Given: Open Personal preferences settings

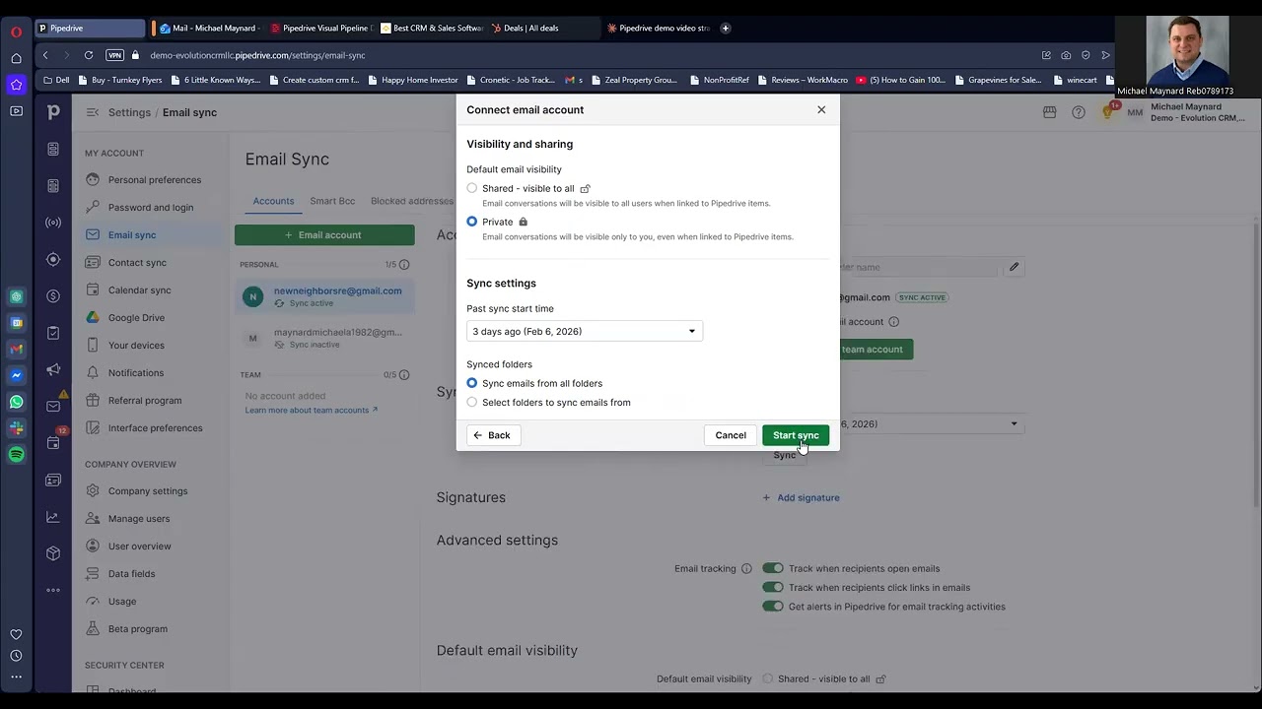Looking at the screenshot, I should [154, 180].
